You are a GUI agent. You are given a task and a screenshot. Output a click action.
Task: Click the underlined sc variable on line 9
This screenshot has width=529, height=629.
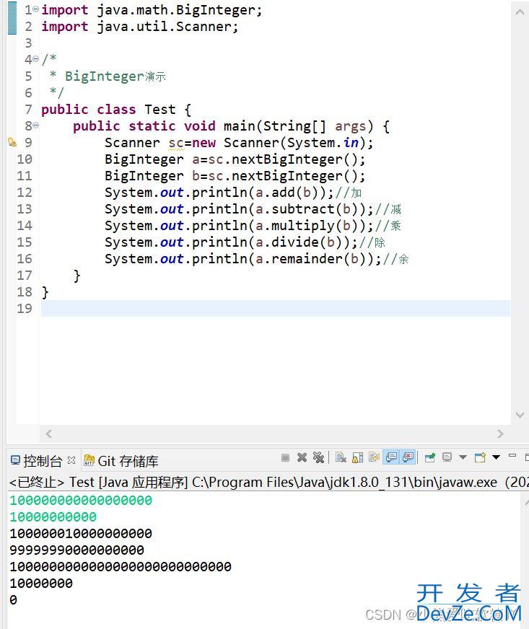[176, 143]
